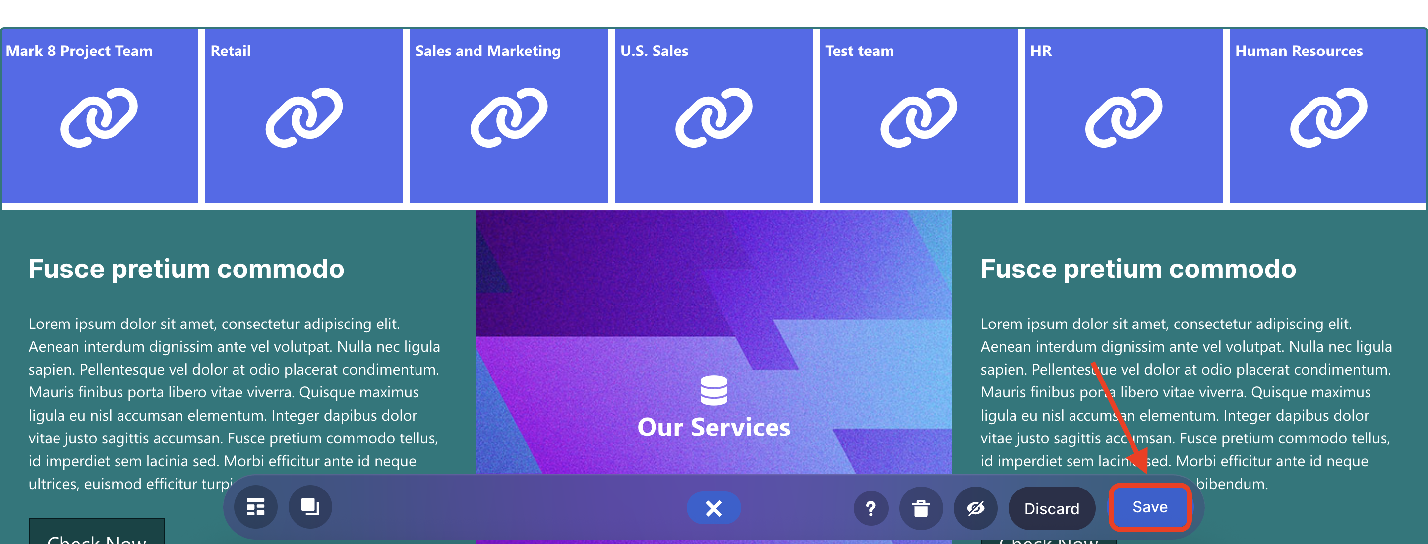Select the Our Services database icon
This screenshot has height=544, width=1428.
pos(714,390)
